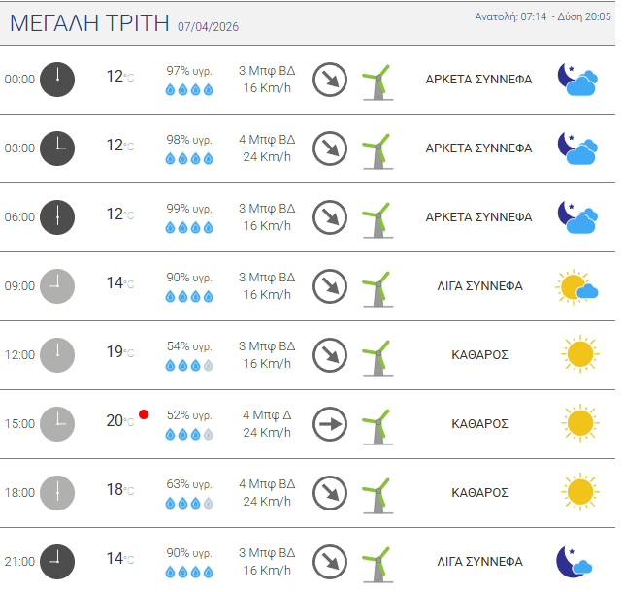Click the ΜΕΓΑΛΗ ΤΡΙΤΗ day heading

tap(89, 24)
